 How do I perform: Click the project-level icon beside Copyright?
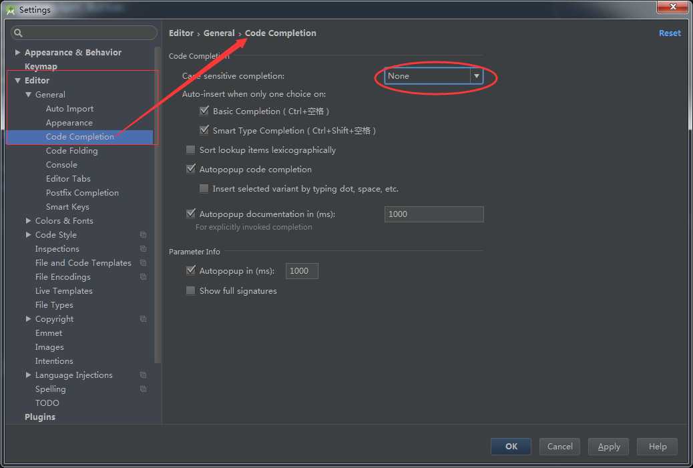pyautogui.click(x=143, y=319)
